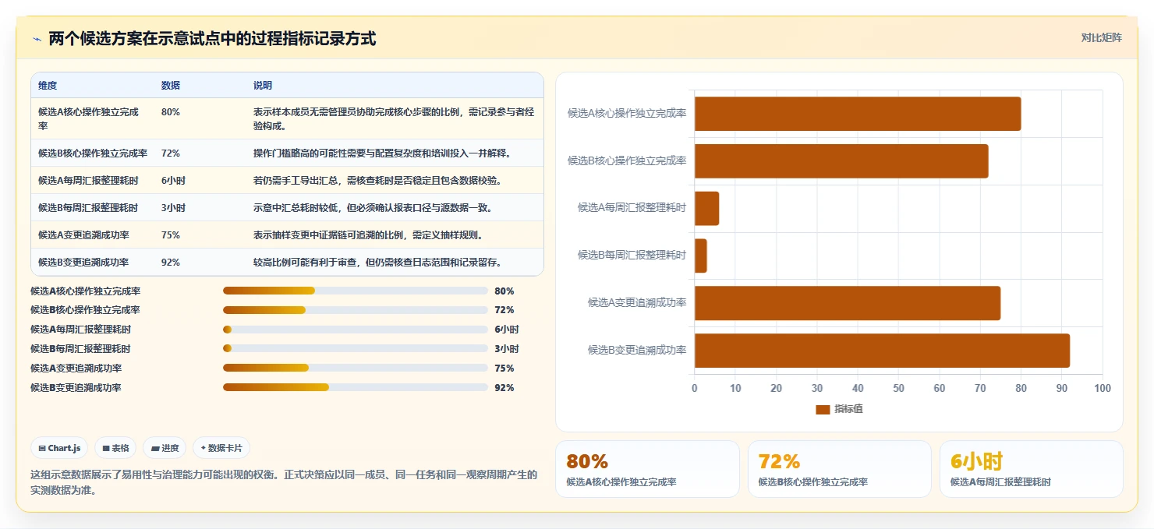Click the 指标值 legend label text
This screenshot has height=529, width=1154.
click(x=848, y=409)
